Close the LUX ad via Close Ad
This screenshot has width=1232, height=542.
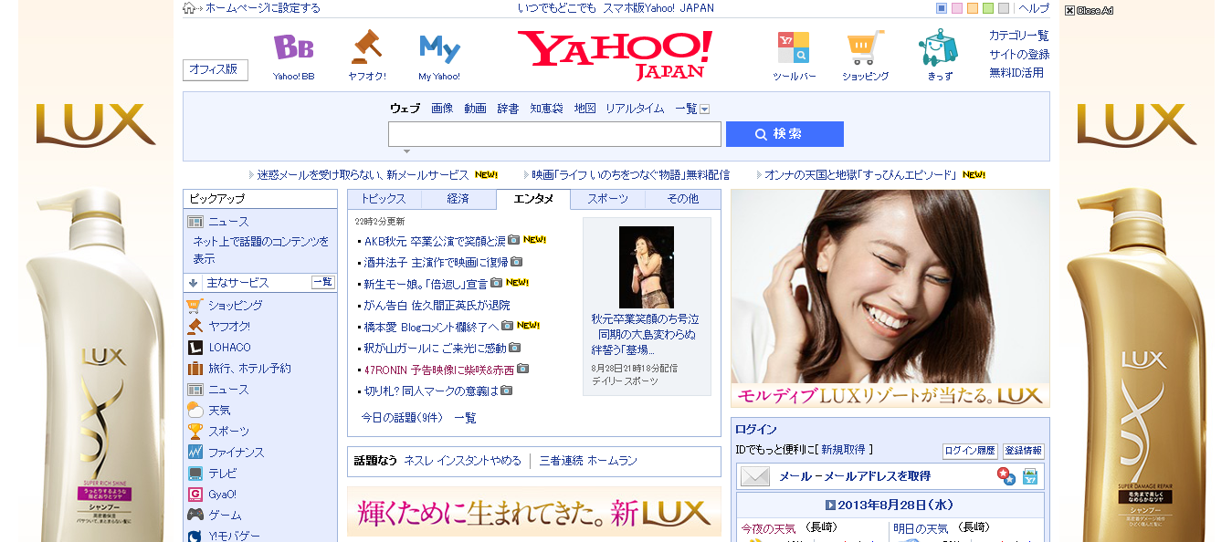(x=1089, y=11)
